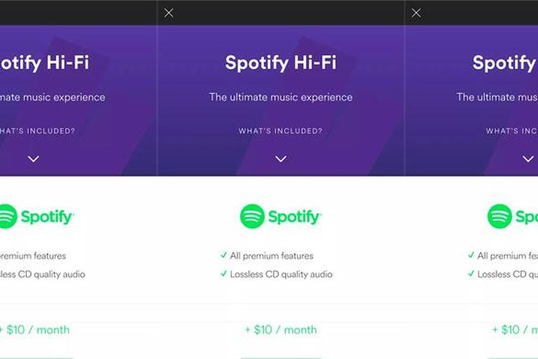Click the checkmark beside middle panel's All premium features
This screenshot has width=538, height=359.
click(x=224, y=255)
